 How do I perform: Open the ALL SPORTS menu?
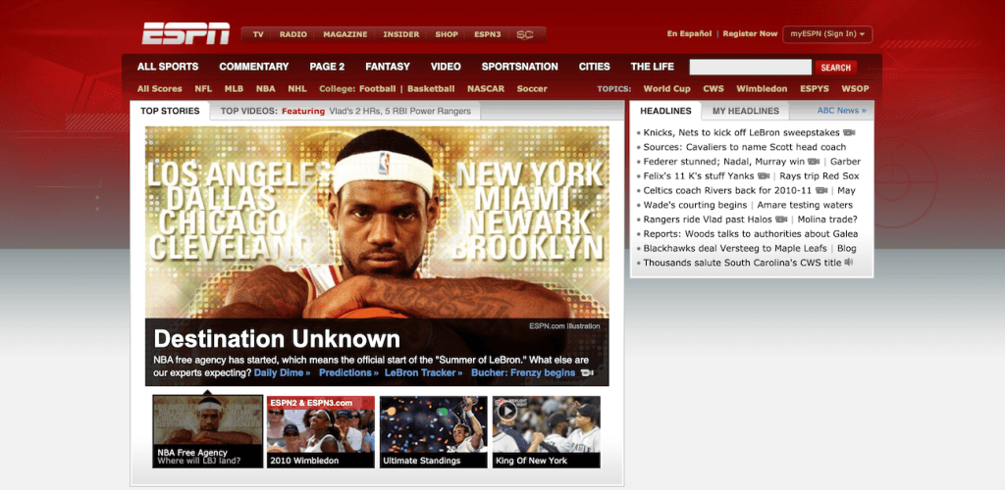[x=168, y=67]
